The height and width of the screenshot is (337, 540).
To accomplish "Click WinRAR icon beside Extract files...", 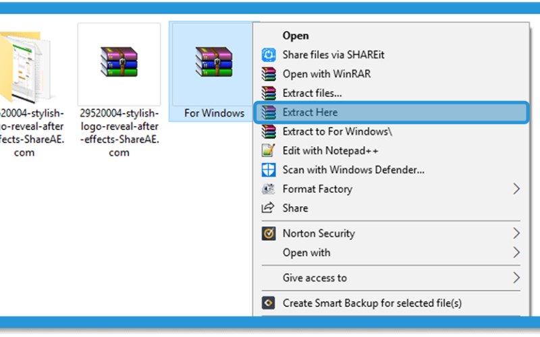I will [269, 93].
